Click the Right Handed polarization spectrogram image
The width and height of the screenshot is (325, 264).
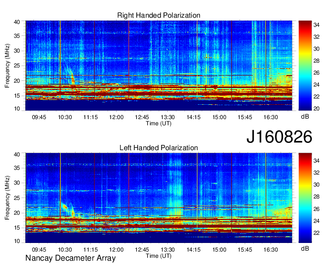159,66
